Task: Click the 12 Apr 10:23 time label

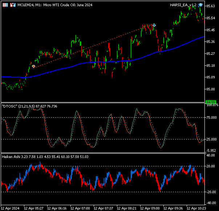Action: 196,208
